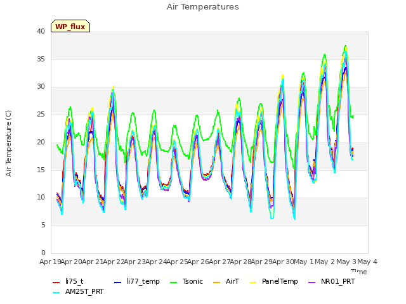Image resolution: width=406 pixels, height=304 pixels.
Task: Toggle the PanelTemp legend entry
Action: coord(273,281)
